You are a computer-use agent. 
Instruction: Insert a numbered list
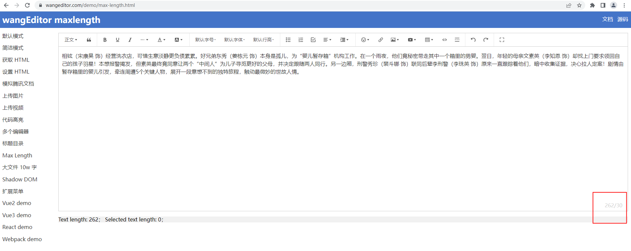pyautogui.click(x=301, y=40)
